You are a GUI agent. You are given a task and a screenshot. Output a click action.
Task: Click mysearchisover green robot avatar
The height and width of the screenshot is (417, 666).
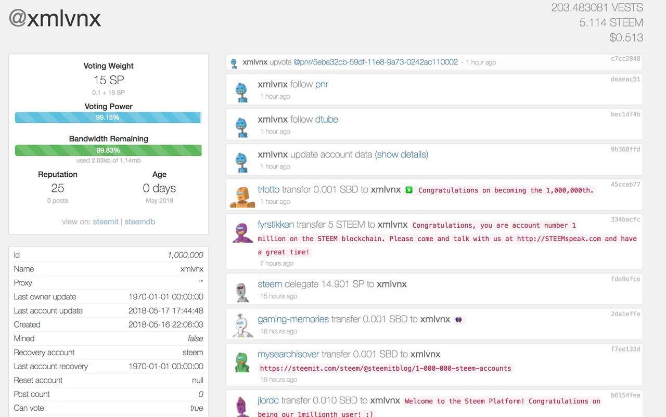tap(242, 361)
